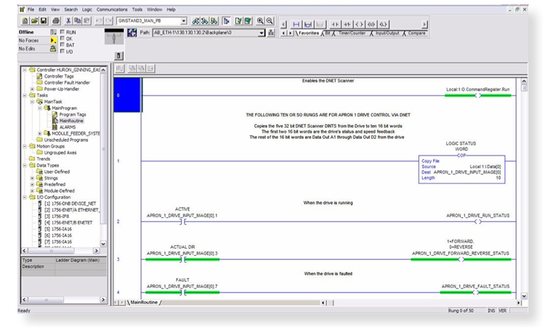The width and height of the screenshot is (559, 327).
Task: Click the Print toolbar icon
Action: 56,21
